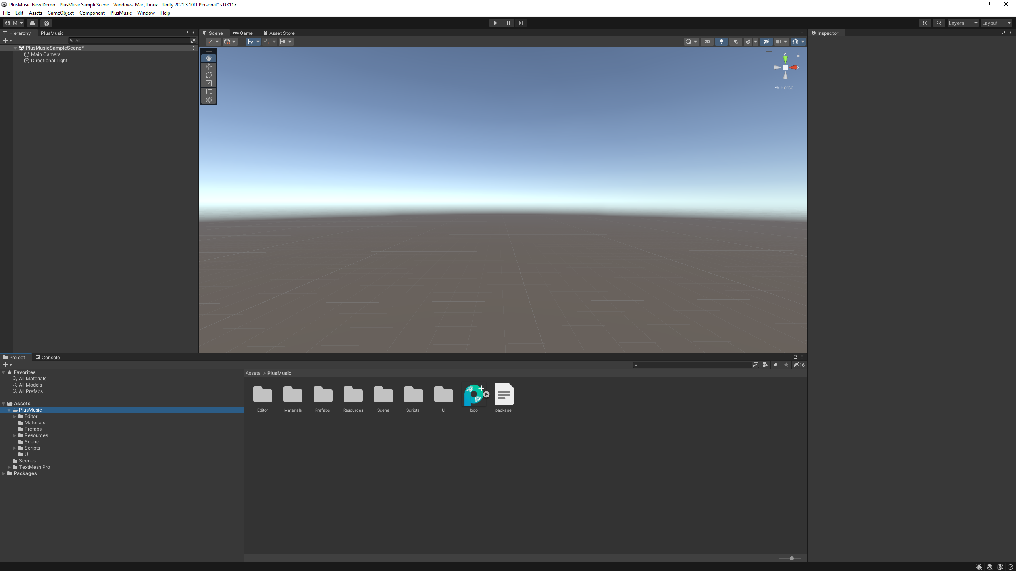Select the Rotate tool in Scene view
Screen dimensions: 1016x571
pyautogui.click(x=208, y=75)
